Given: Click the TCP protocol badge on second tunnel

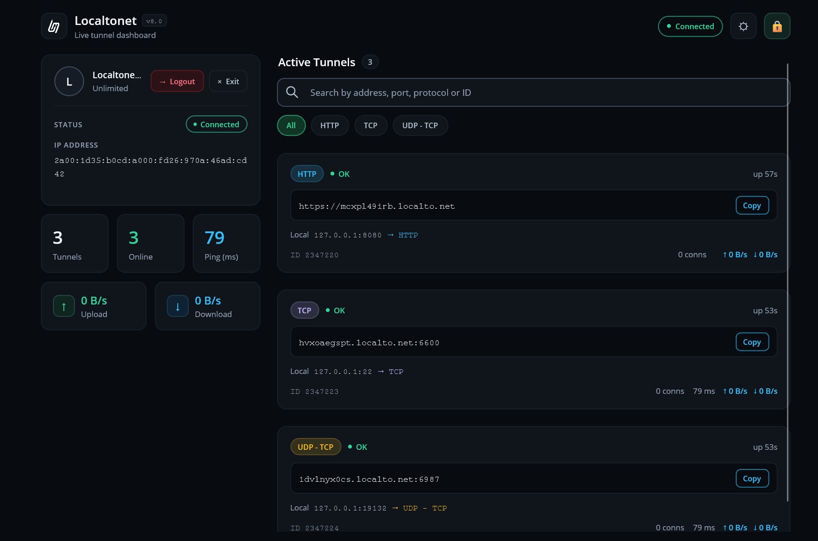Looking at the screenshot, I should click(x=305, y=311).
